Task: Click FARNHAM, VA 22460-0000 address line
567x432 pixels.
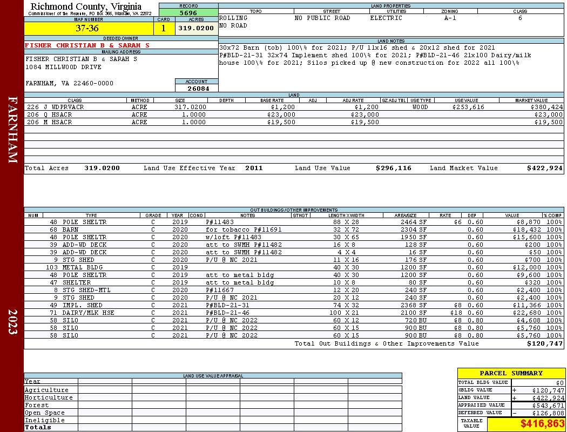Action: click(x=70, y=83)
